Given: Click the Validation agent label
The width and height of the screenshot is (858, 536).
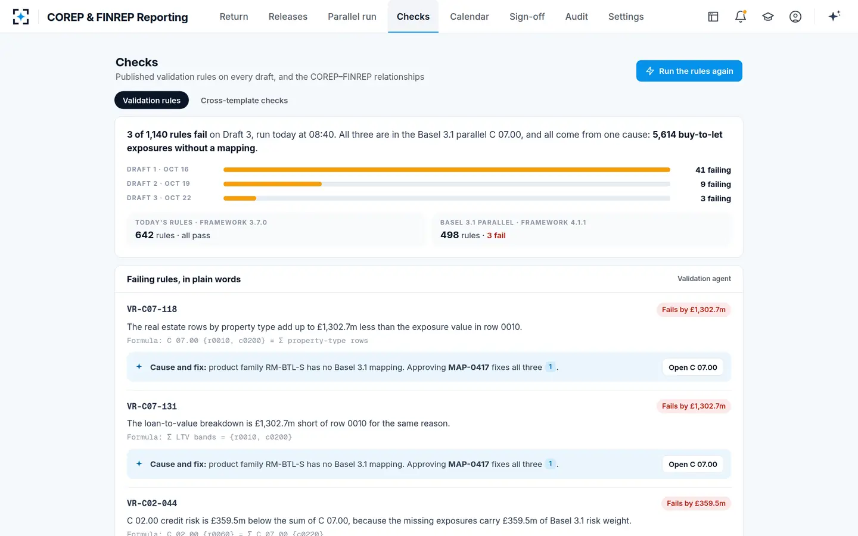Looking at the screenshot, I should click(704, 279).
